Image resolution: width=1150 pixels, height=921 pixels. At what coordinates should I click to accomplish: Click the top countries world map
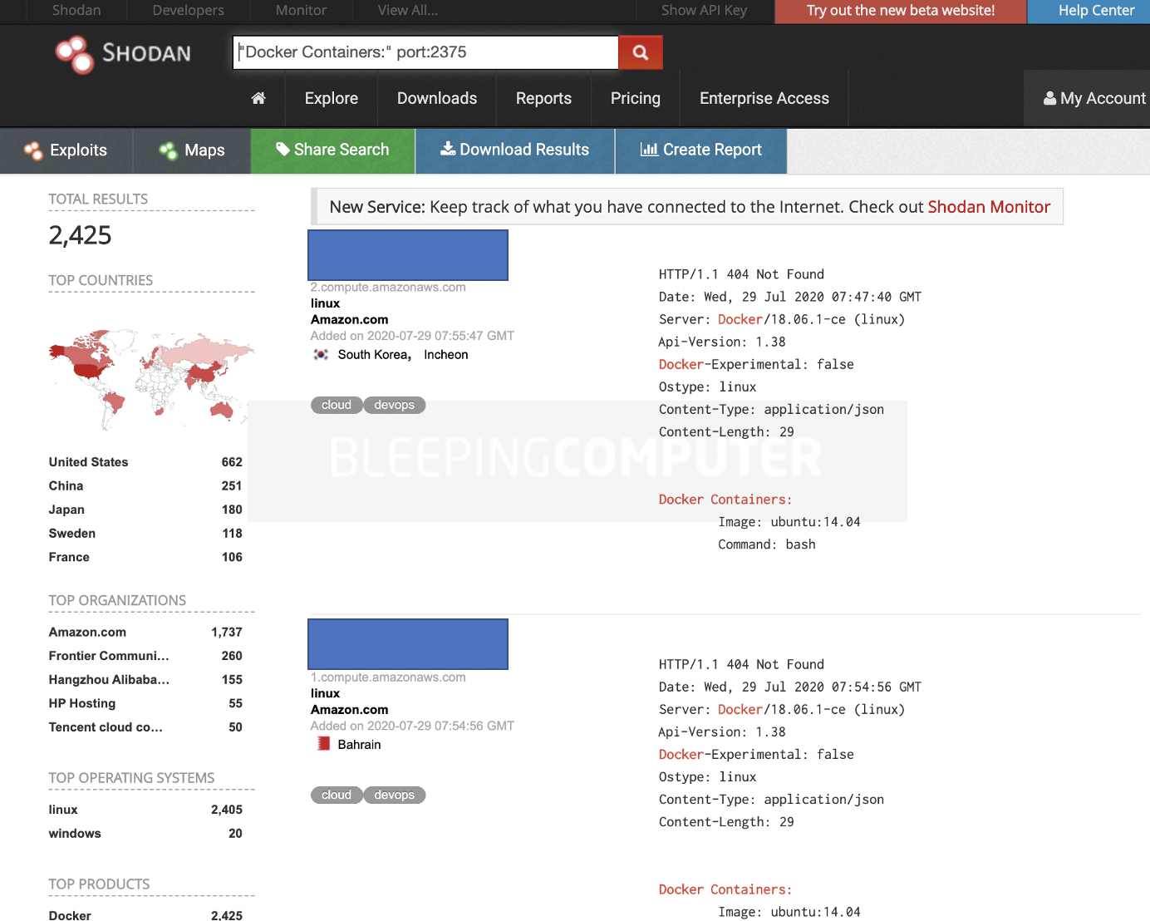pyautogui.click(x=150, y=379)
